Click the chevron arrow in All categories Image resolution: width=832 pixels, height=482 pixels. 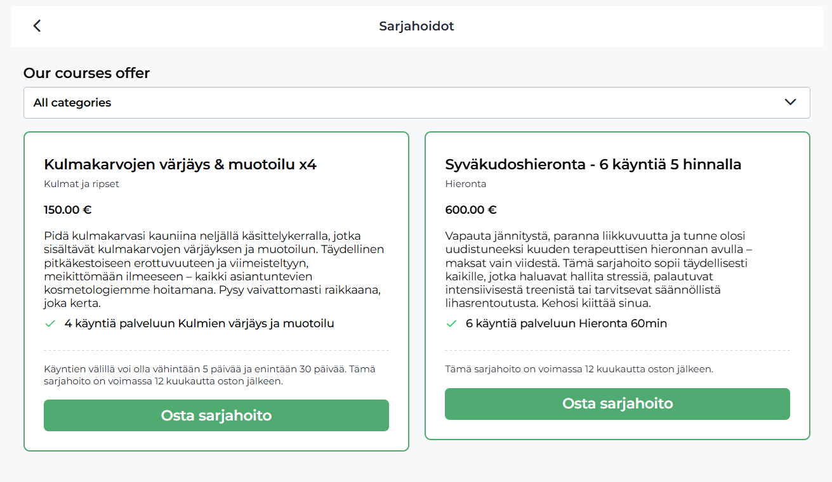pyautogui.click(x=790, y=102)
